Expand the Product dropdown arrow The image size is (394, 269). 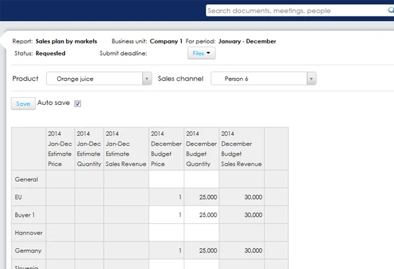pyautogui.click(x=147, y=79)
